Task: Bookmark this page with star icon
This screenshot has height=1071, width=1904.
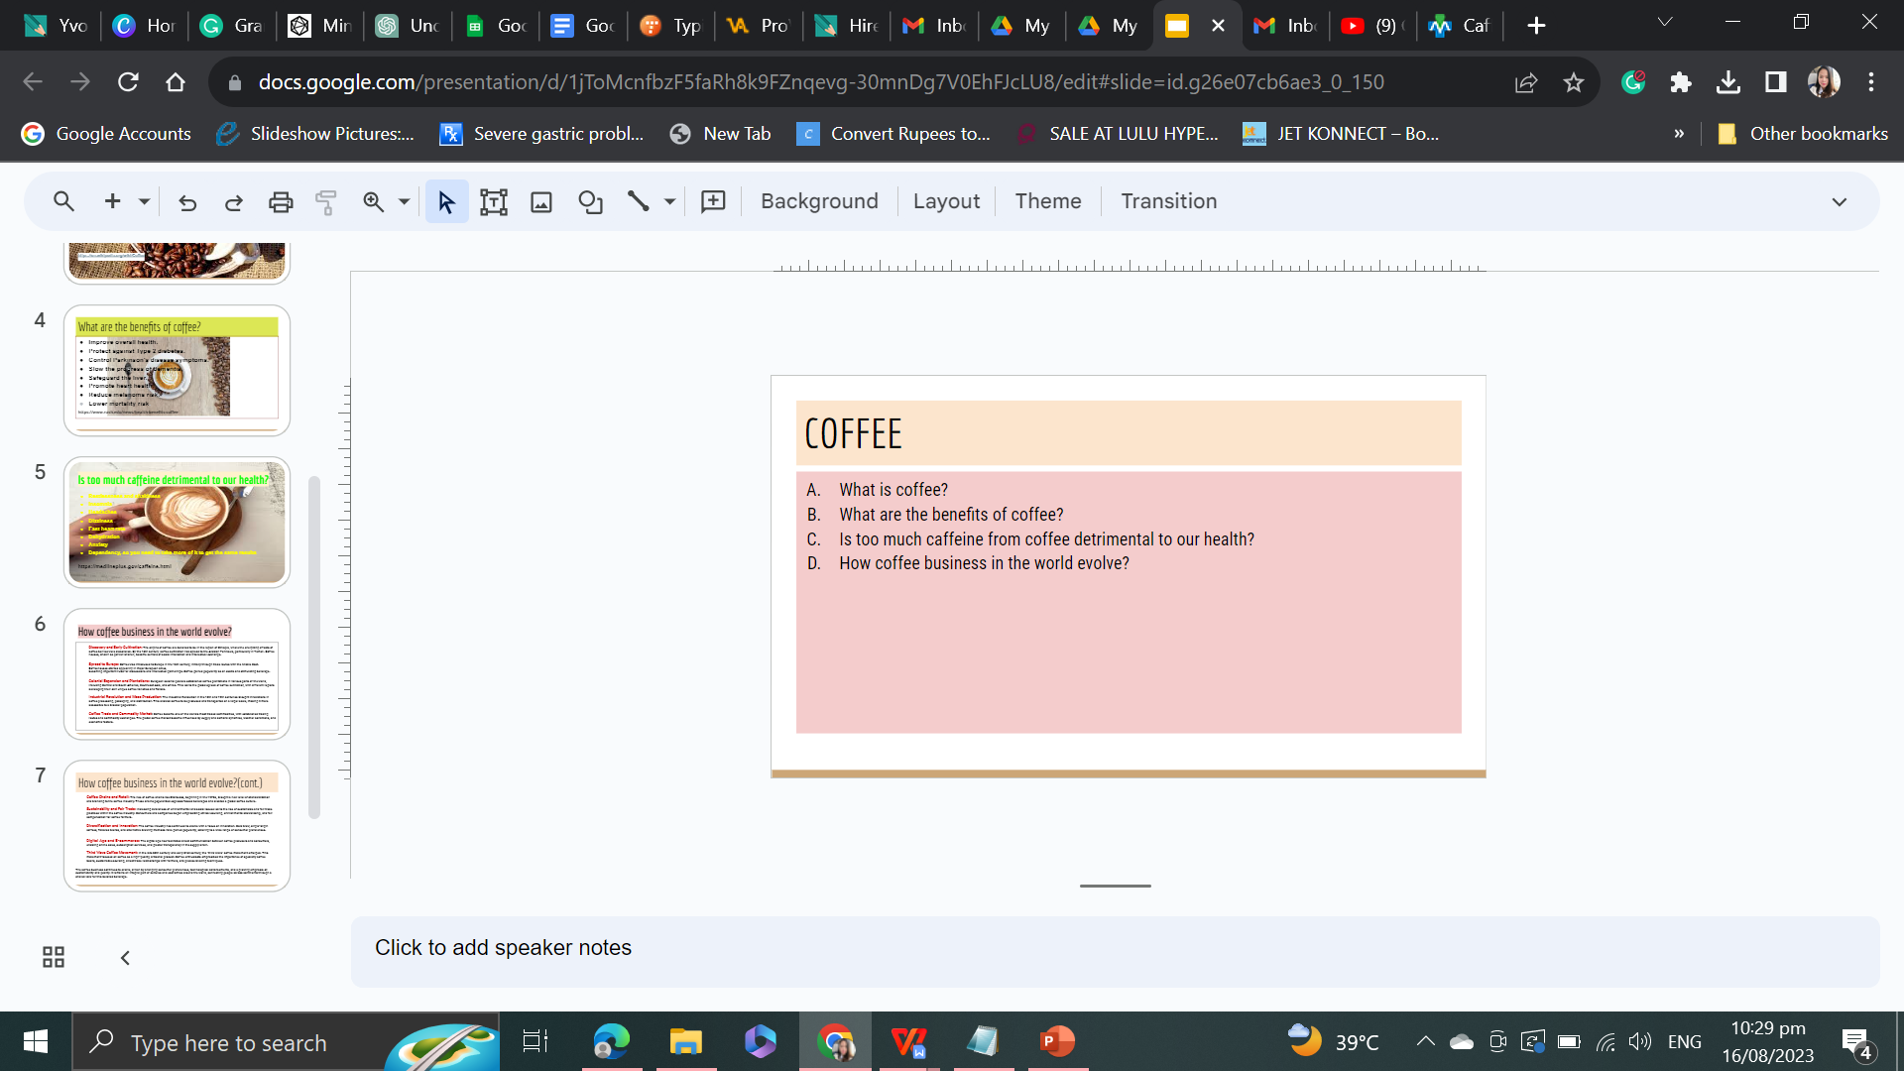Action: click(x=1574, y=82)
